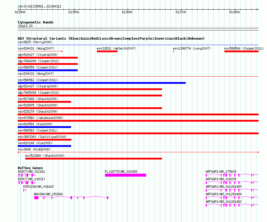This screenshot has width=267, height=222.
Task: Click the 61350k ruler position label
Action: [x=74, y=12]
